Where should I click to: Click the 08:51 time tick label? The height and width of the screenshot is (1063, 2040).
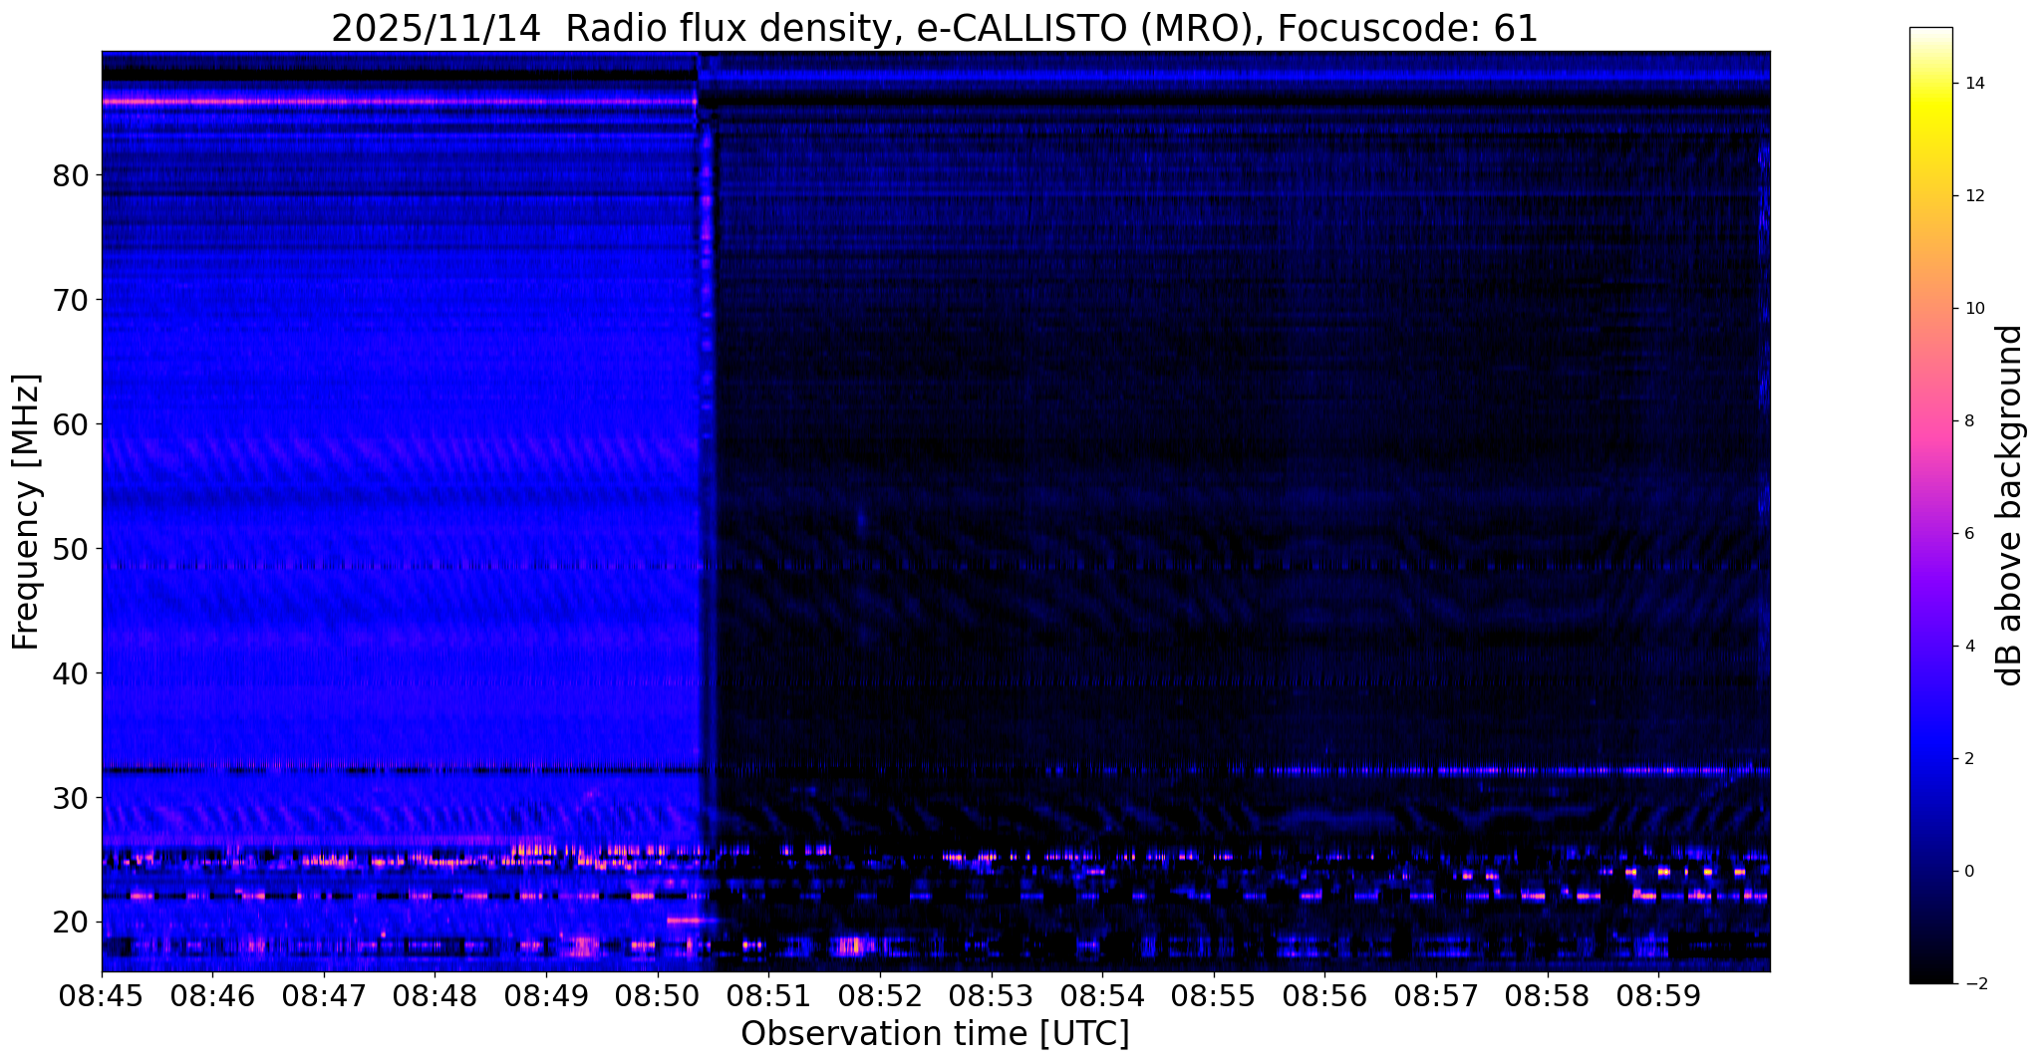(768, 995)
